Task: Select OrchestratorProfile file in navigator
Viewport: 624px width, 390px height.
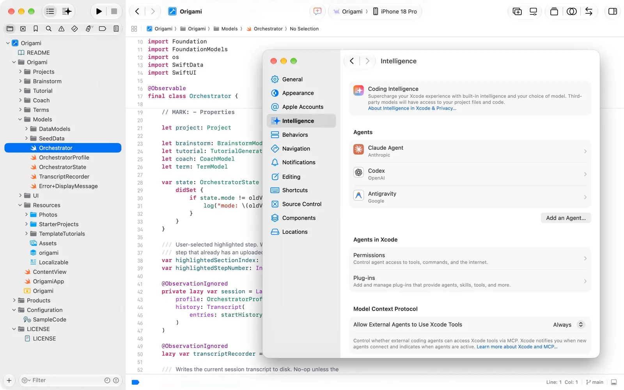Action: (x=64, y=158)
